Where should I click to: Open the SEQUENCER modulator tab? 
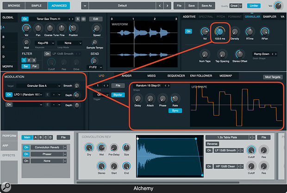coord(176,76)
